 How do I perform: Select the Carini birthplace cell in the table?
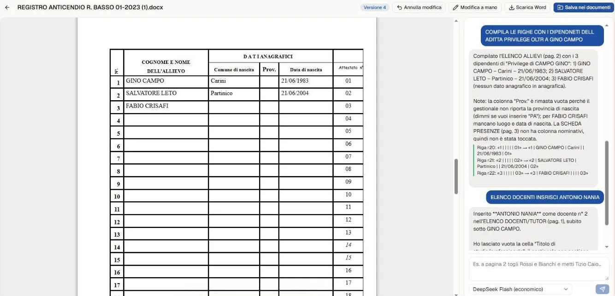(x=234, y=82)
